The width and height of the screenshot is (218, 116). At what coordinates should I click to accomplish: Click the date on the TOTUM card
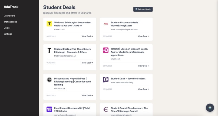[107, 66]
